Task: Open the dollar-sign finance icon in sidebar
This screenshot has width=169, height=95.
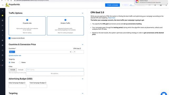Action: [x=2, y=35]
